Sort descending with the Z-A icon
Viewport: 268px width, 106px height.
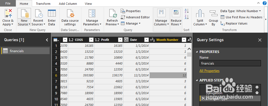click(x=187, y=17)
